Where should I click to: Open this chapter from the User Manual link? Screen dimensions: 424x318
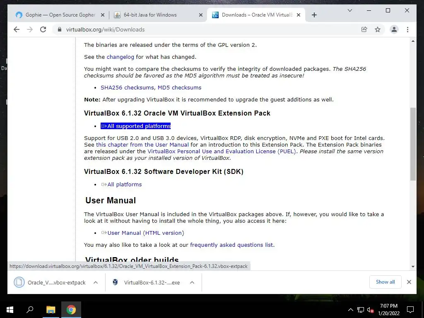click(x=142, y=145)
